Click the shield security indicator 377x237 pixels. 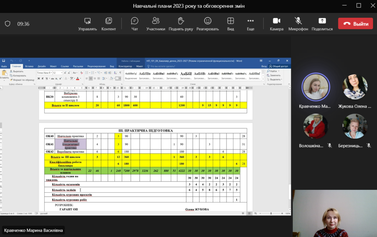[8, 24]
